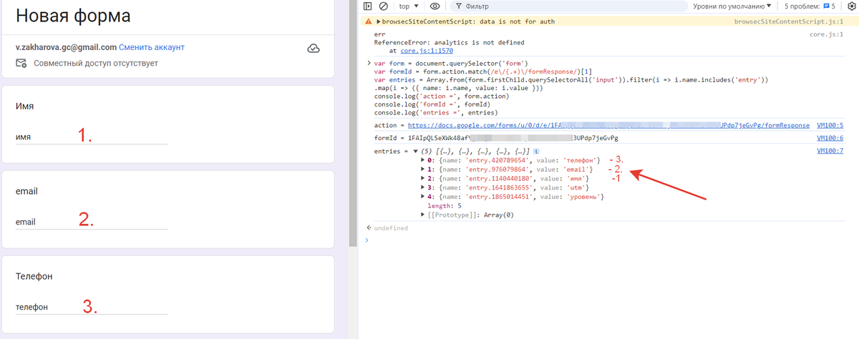Open the 'top' JavaScript context dropdown
Image resolution: width=859 pixels, height=339 pixels.
click(409, 6)
